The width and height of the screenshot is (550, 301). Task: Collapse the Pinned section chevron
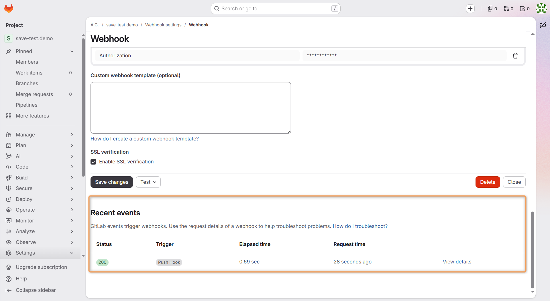(x=72, y=51)
